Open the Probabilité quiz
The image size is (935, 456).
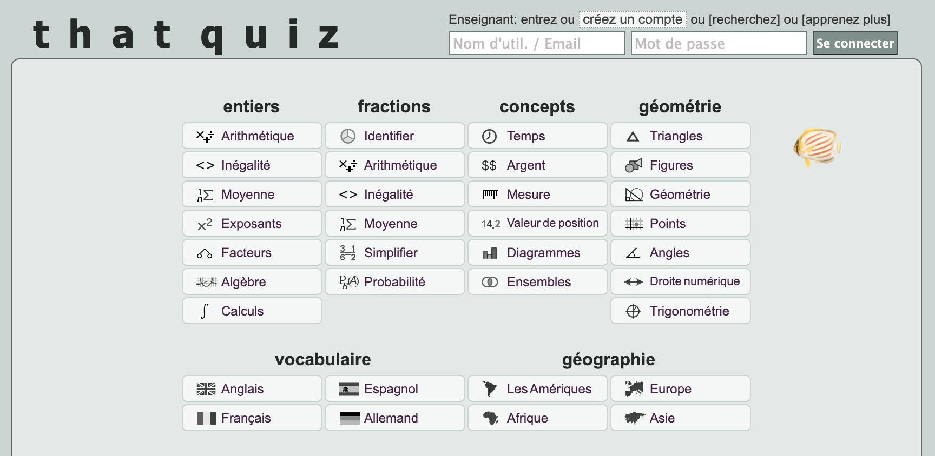click(394, 281)
